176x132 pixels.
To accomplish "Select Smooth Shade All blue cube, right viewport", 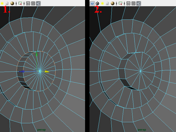I will point(92,3).
